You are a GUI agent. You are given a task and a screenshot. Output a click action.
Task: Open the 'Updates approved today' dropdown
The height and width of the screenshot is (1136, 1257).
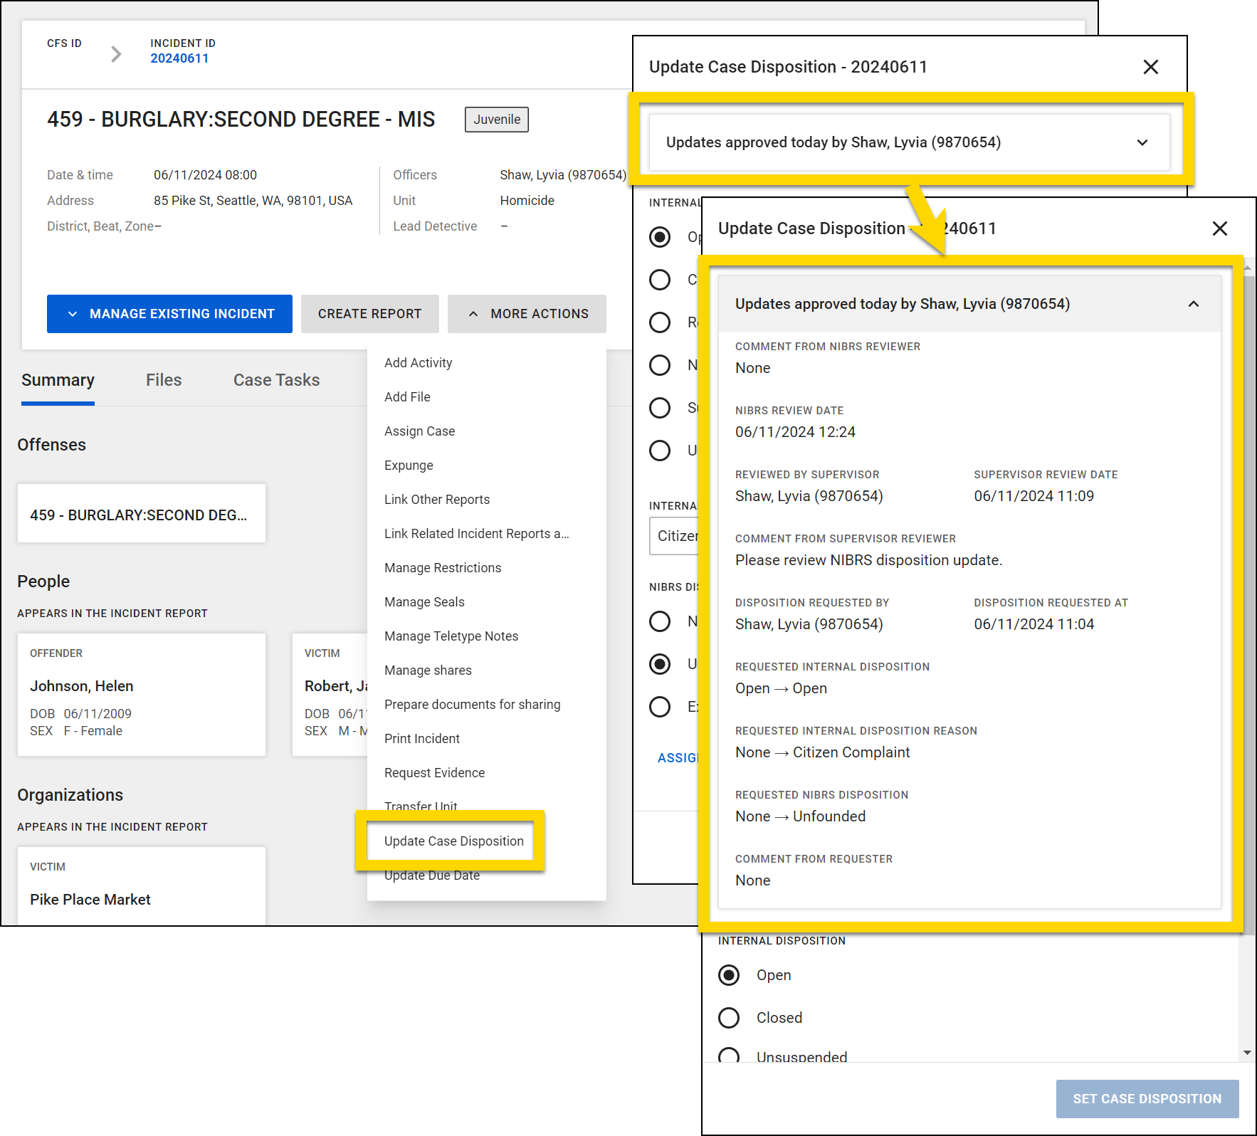click(1142, 142)
